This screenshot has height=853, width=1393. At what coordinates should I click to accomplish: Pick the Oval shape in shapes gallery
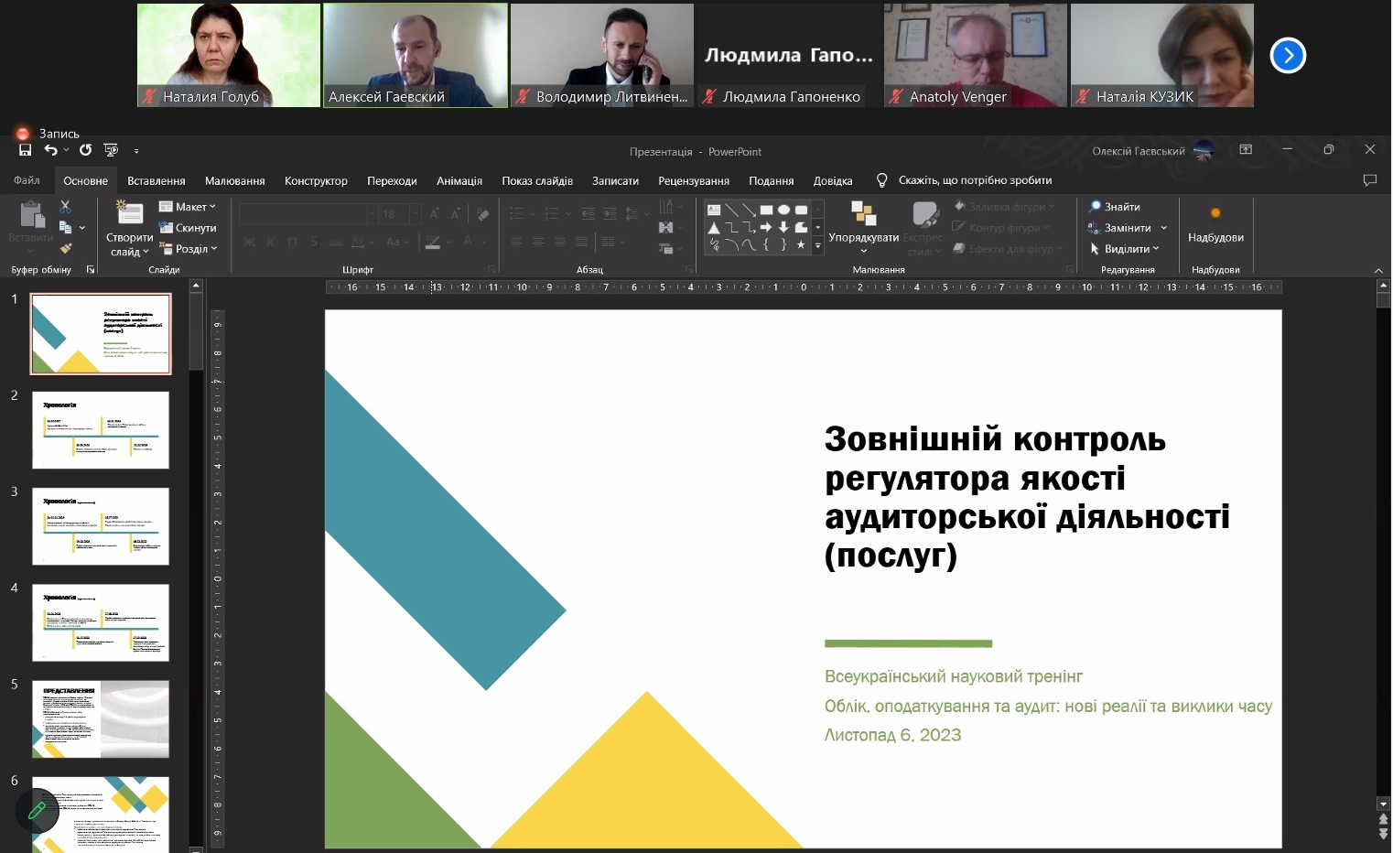click(783, 210)
